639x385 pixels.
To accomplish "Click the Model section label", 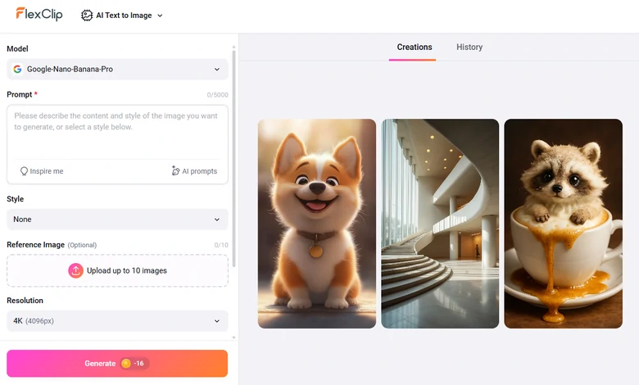I will click(17, 49).
